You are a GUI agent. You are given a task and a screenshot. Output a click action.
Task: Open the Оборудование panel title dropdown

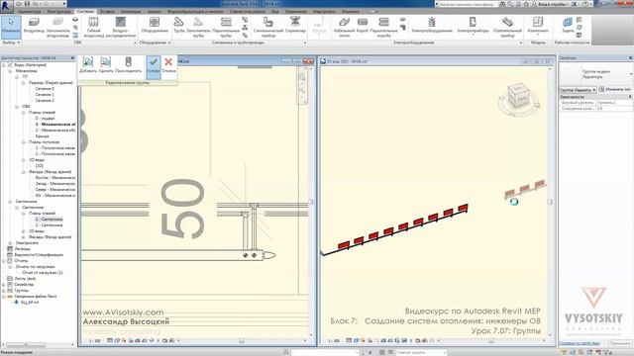[155, 43]
